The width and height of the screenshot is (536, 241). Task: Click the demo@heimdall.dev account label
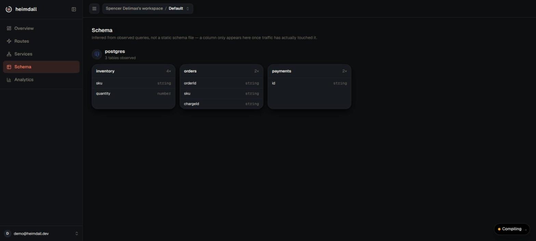point(31,233)
